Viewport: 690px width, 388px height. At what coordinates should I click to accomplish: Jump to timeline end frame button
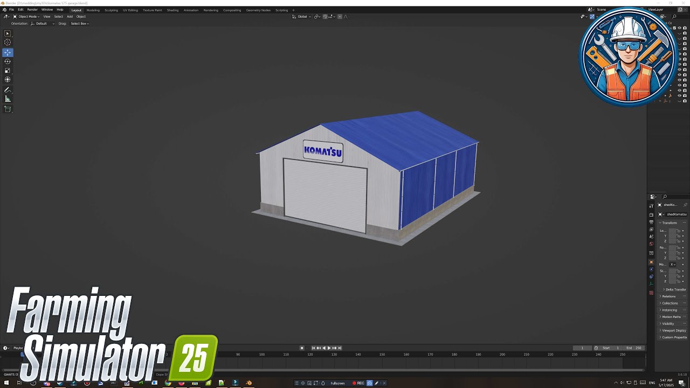pyautogui.click(x=340, y=348)
